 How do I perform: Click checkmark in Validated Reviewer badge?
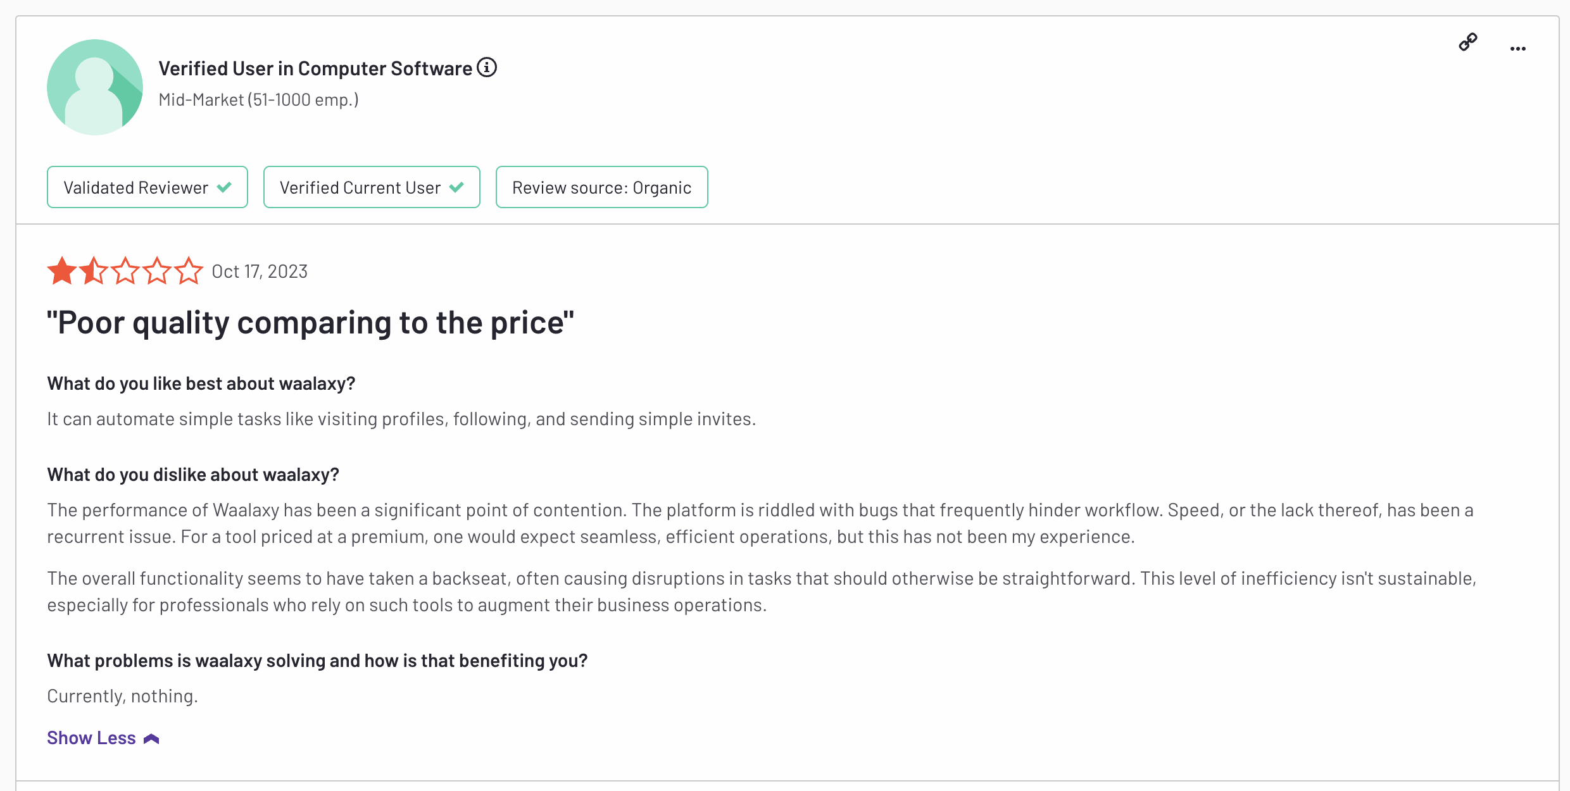(224, 187)
